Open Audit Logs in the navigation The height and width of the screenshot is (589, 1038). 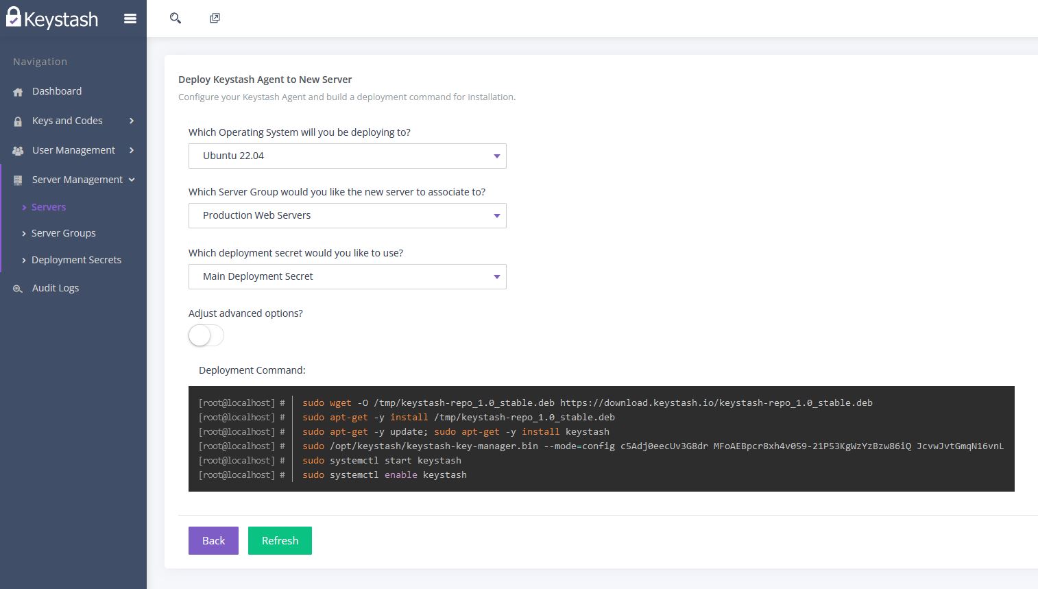click(x=56, y=288)
